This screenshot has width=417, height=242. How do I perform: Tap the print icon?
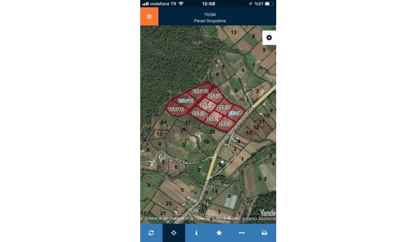coord(264,233)
